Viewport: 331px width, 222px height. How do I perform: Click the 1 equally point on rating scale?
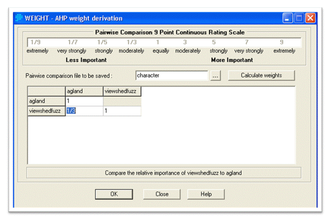coord(158,43)
